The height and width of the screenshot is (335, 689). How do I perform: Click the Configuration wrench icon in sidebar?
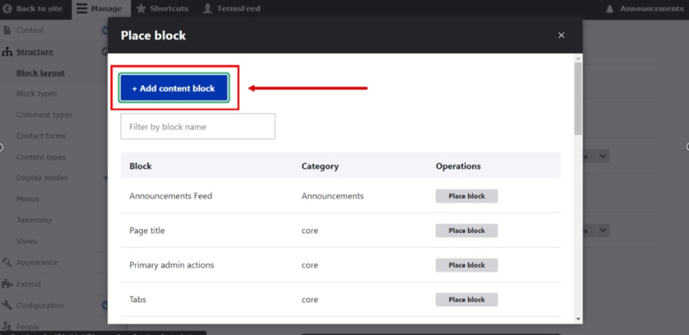[x=7, y=305]
